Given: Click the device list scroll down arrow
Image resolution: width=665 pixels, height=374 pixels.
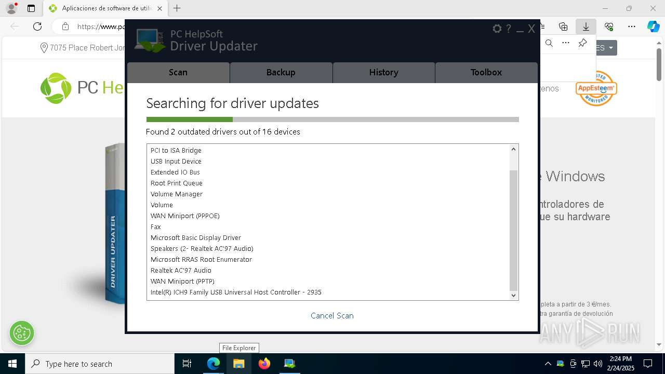Looking at the screenshot, I should tap(513, 295).
